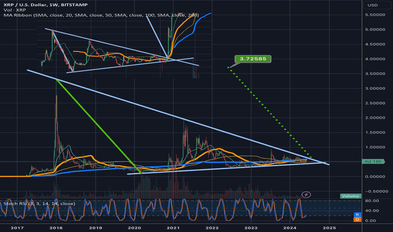Click the 4.00000 price axis value

[x=375, y=59]
